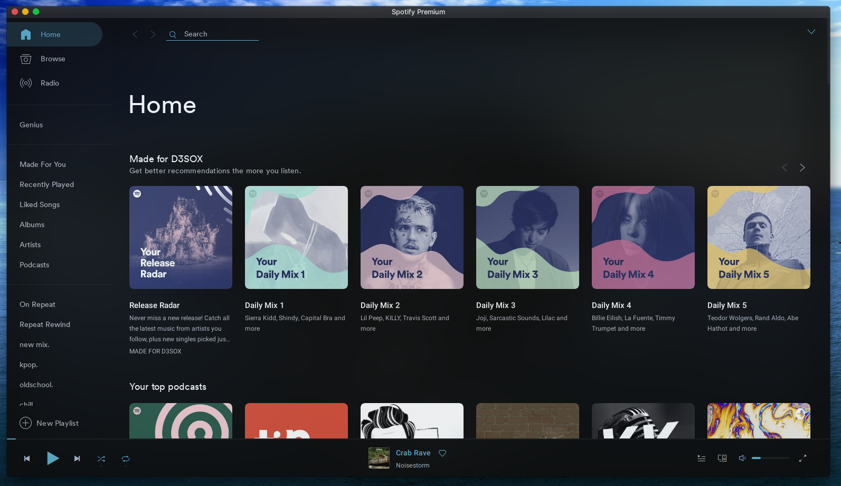
Task: Adjust the volume slider
Action: coord(771,458)
